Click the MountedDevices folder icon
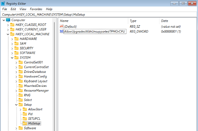Viewport: 198px width, 131px height. pos(21,86)
